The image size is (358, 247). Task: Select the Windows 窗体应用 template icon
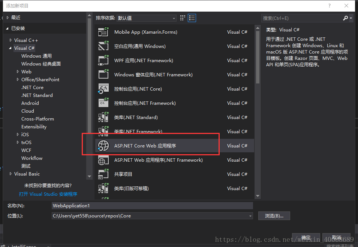point(103,74)
